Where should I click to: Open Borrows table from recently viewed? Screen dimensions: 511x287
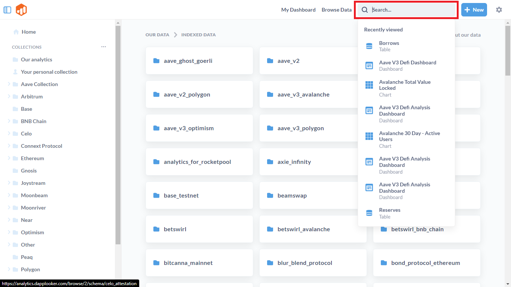tap(389, 46)
